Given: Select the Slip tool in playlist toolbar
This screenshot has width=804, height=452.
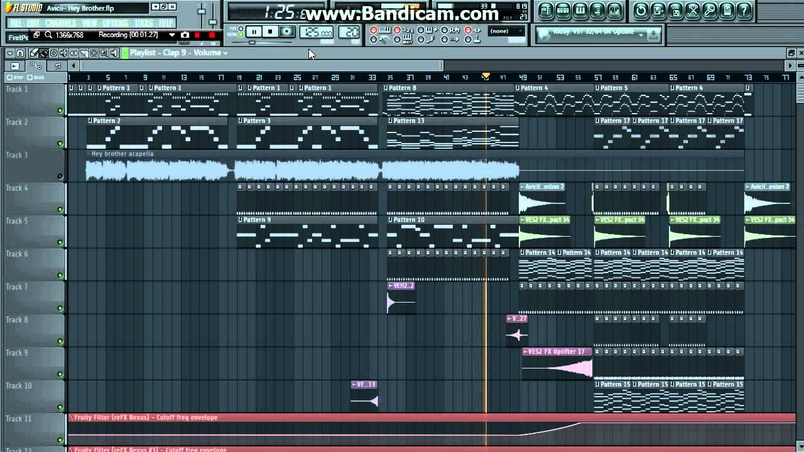Looking at the screenshot, I should point(73,53).
